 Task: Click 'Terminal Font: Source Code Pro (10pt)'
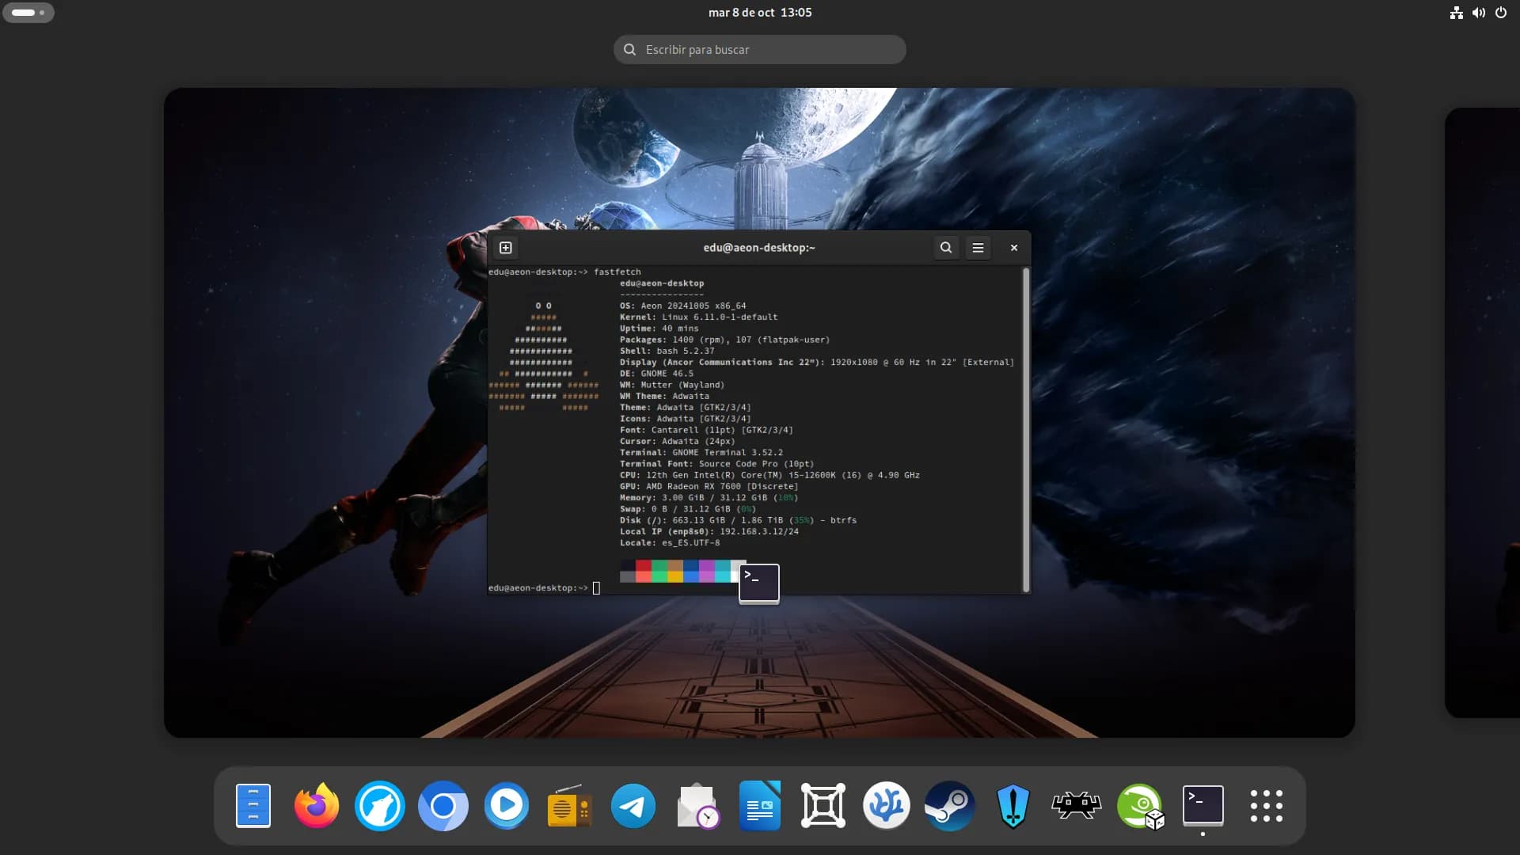(x=716, y=464)
